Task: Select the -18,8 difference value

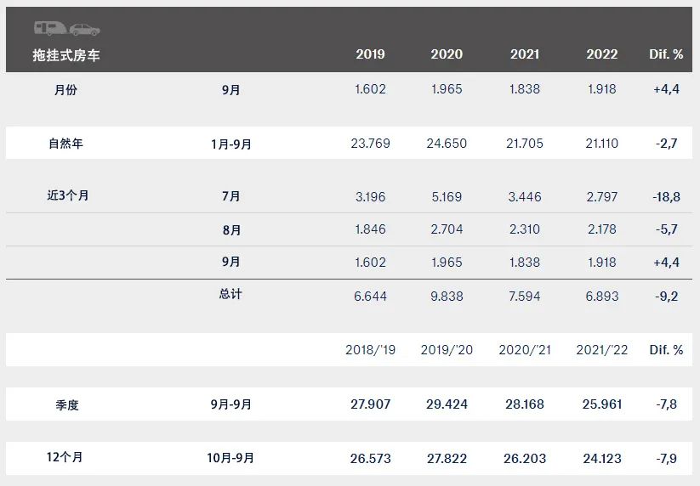Action: (666, 196)
